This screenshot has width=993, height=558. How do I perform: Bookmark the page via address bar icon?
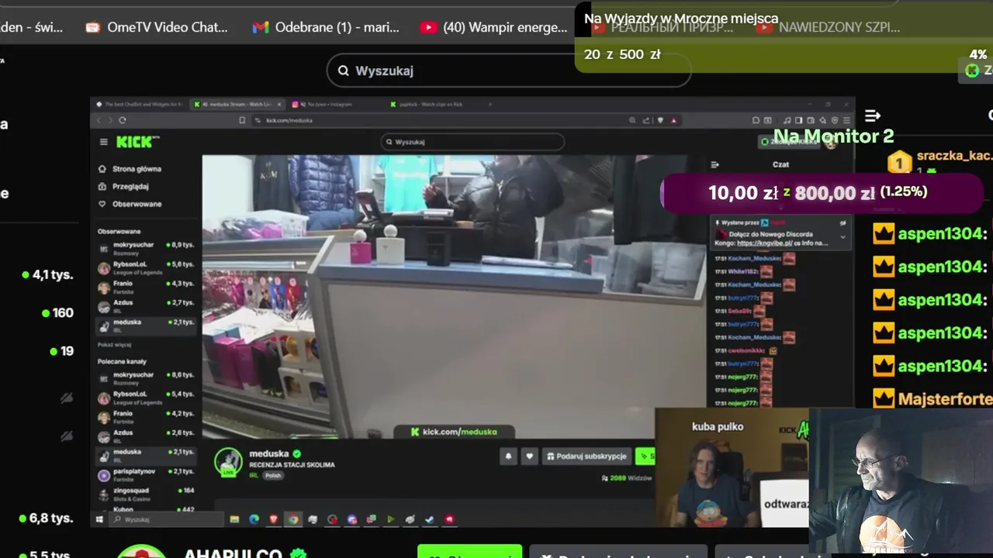tap(242, 120)
